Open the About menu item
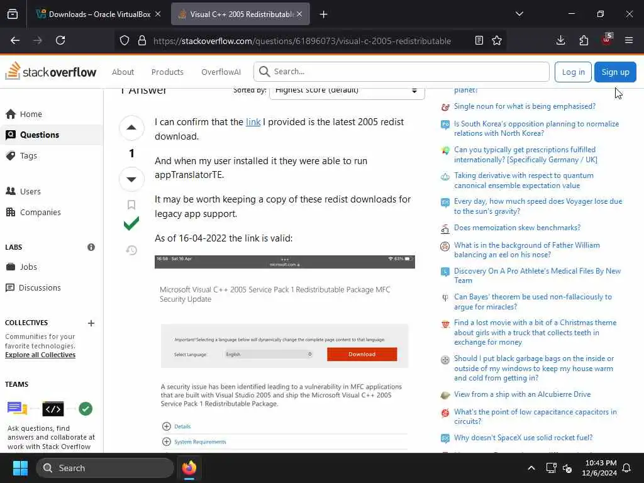 [123, 72]
